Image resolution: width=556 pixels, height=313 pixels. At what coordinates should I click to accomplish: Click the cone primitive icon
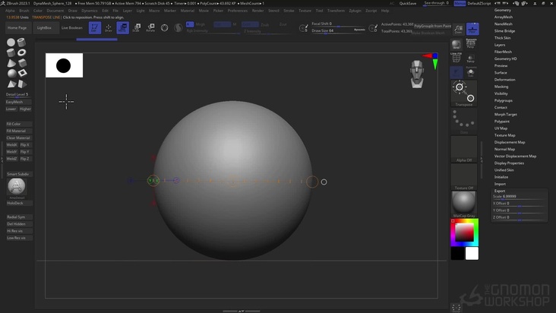coord(11,63)
